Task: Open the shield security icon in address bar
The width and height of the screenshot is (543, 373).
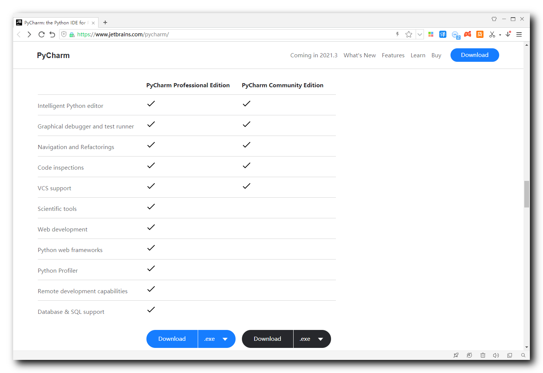Action: coord(64,34)
